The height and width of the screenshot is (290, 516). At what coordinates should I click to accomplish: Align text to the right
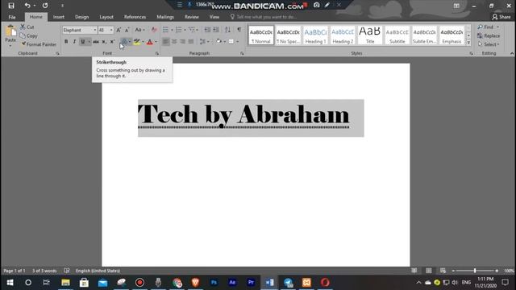(182, 42)
